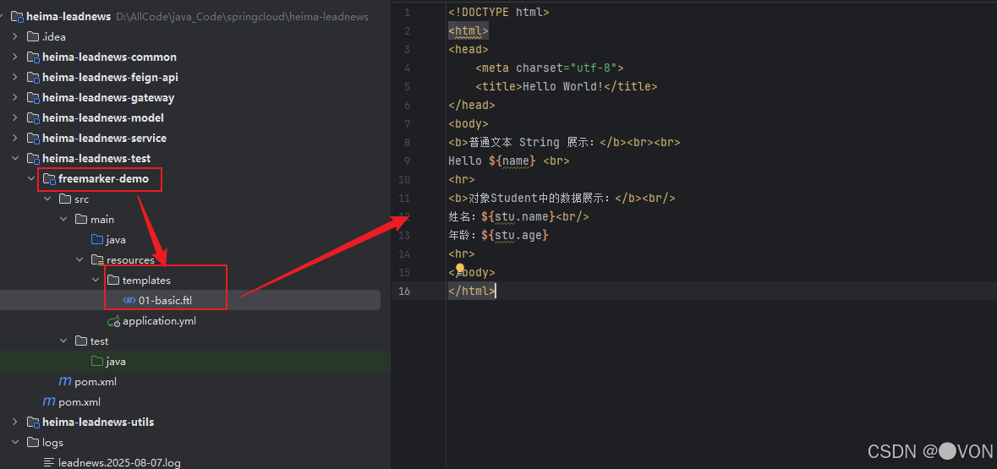Collapse the heima-leadnews-test module chevron

pos(15,158)
